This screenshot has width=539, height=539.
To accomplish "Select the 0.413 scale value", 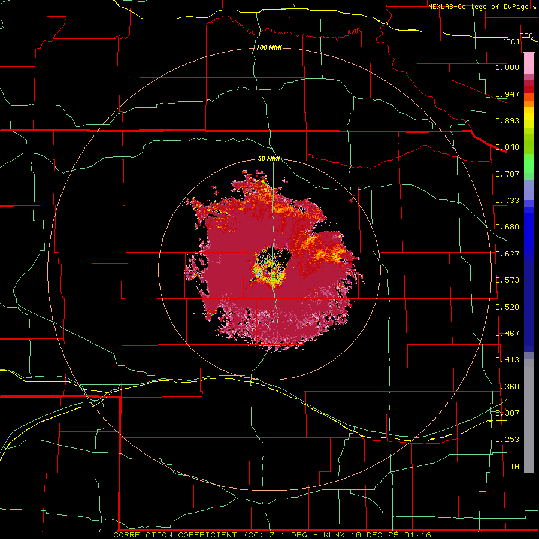I will tap(507, 360).
